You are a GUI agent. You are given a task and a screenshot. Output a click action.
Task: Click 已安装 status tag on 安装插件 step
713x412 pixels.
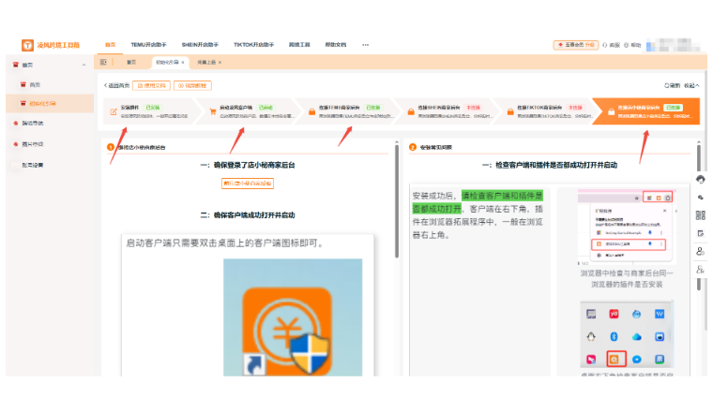click(x=152, y=108)
